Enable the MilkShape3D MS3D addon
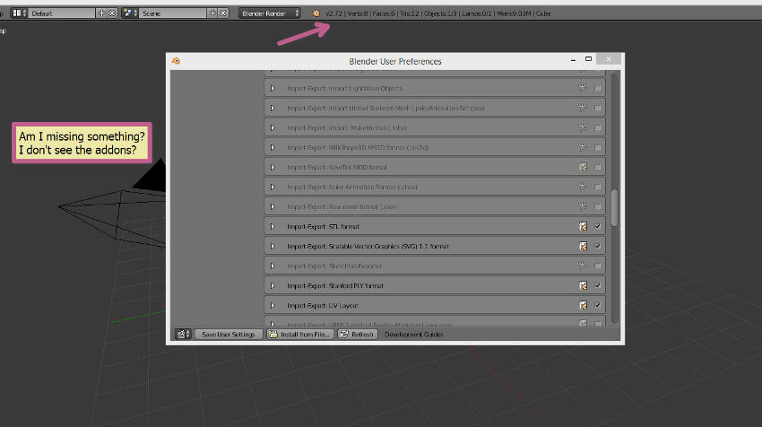 tap(598, 147)
